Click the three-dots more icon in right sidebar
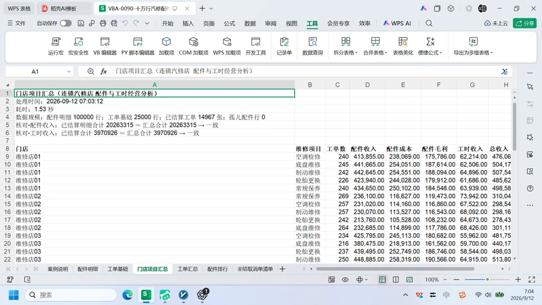 click(530, 205)
